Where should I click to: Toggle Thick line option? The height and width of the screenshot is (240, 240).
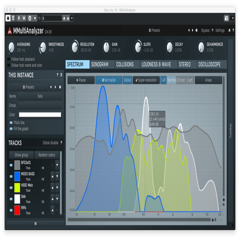coord(11,123)
